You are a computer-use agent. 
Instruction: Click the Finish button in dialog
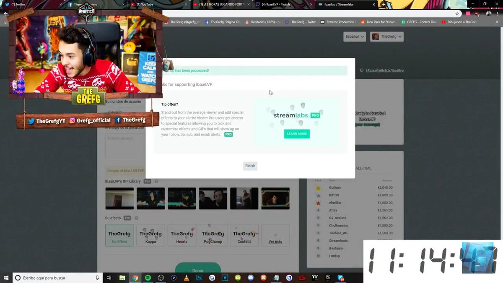(250, 166)
